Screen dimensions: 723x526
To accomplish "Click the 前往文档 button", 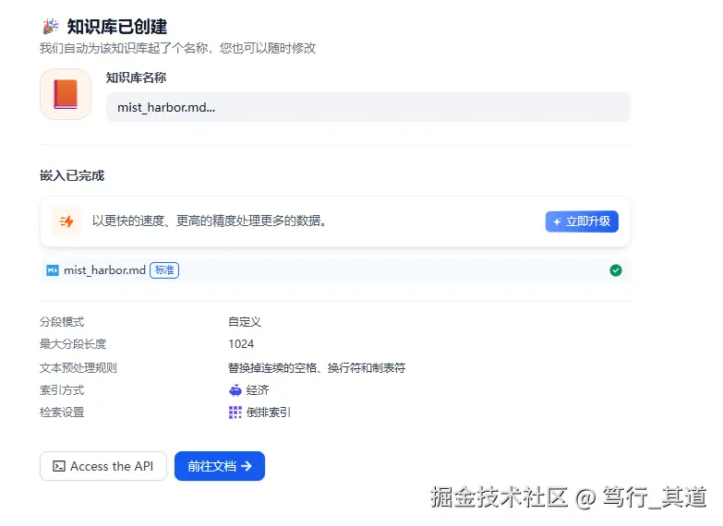I will [220, 466].
